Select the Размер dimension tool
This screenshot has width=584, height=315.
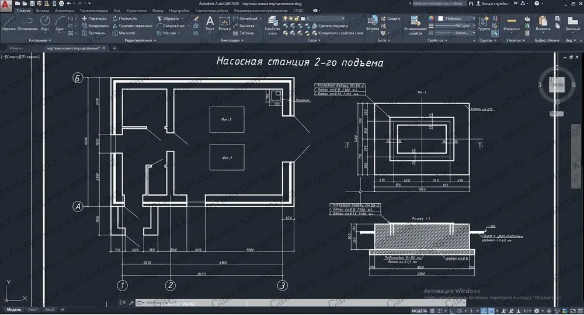coord(224,23)
